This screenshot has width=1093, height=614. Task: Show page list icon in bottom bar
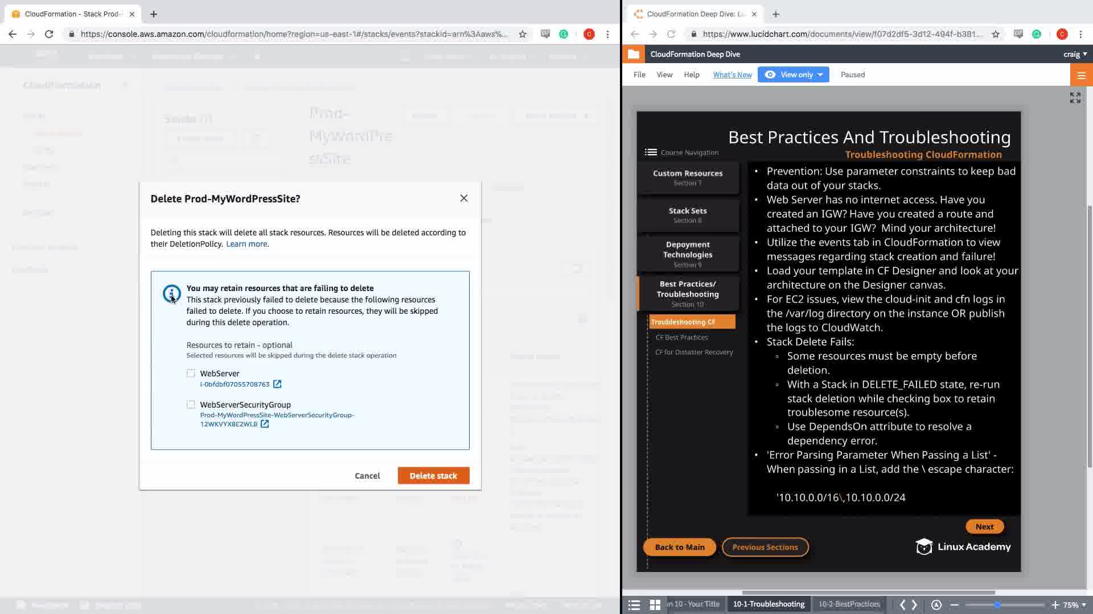coord(634,605)
